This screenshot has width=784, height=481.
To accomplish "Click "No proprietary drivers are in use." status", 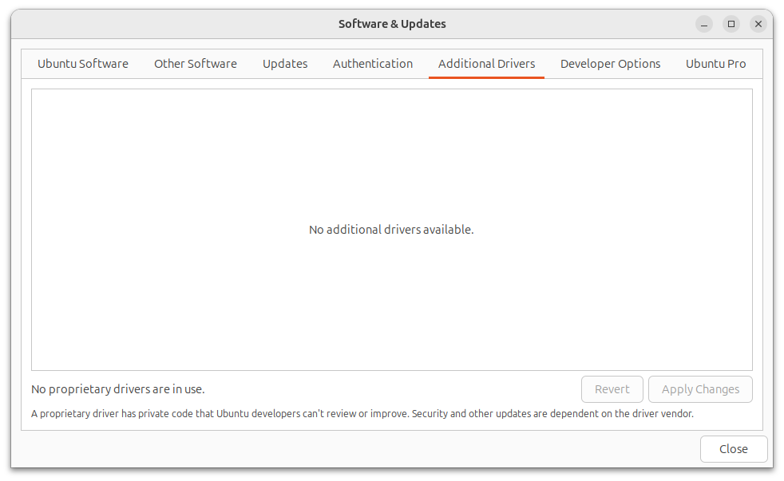I will click(x=118, y=389).
